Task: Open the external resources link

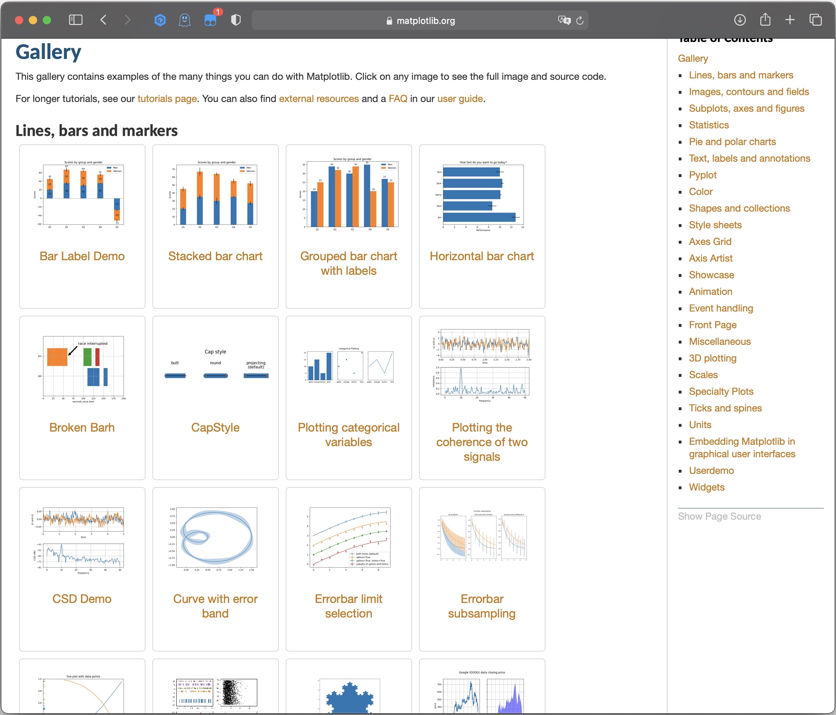Action: [319, 99]
